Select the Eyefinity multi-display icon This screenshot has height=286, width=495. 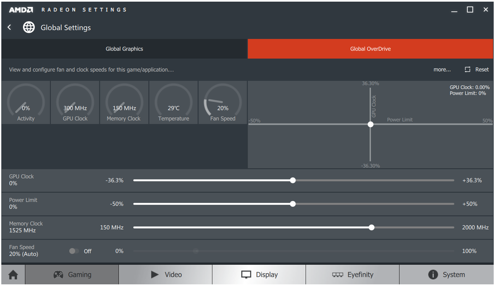339,274
